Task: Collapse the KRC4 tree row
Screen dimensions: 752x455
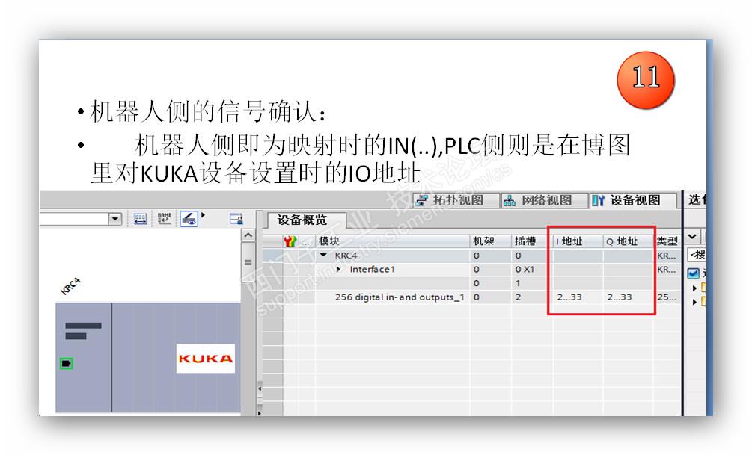Action: tap(324, 256)
